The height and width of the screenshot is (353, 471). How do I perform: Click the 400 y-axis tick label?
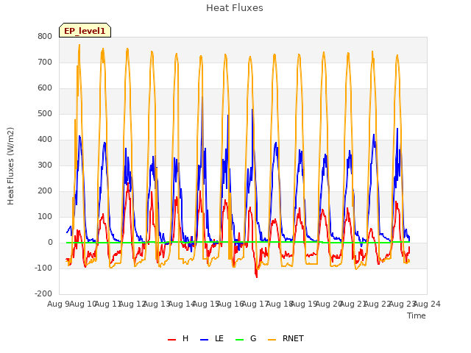click(x=45, y=139)
